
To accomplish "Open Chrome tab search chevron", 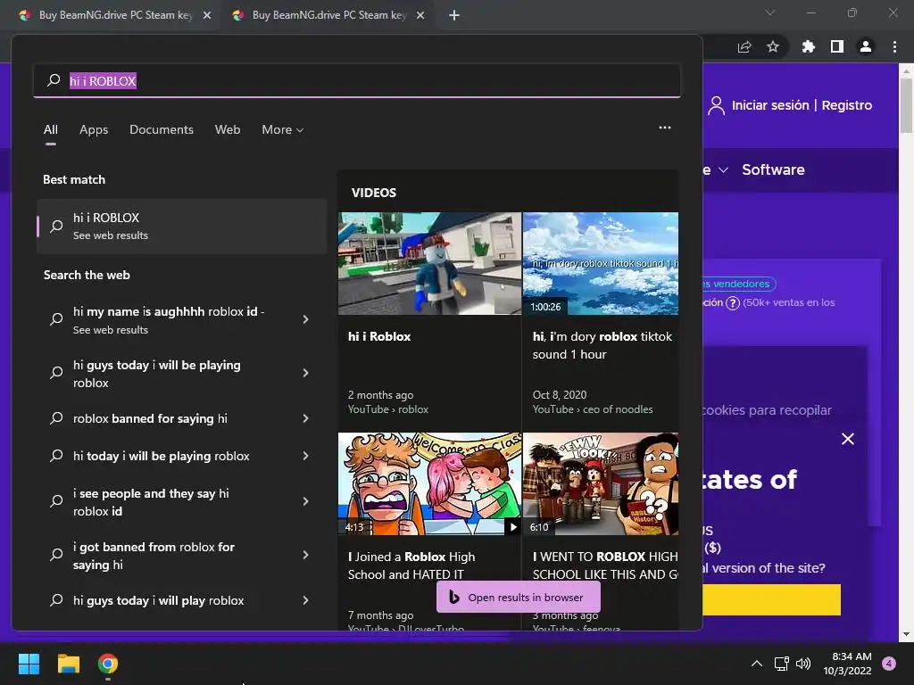I will [770, 12].
